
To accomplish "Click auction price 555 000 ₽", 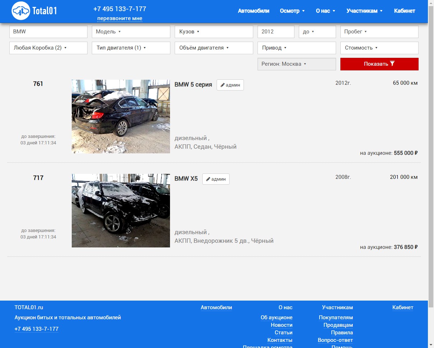I will pyautogui.click(x=406, y=153).
